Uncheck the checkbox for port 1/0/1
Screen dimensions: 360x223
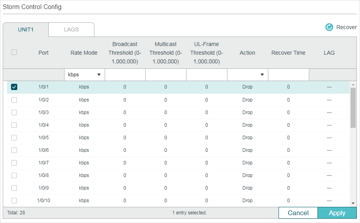click(x=14, y=87)
